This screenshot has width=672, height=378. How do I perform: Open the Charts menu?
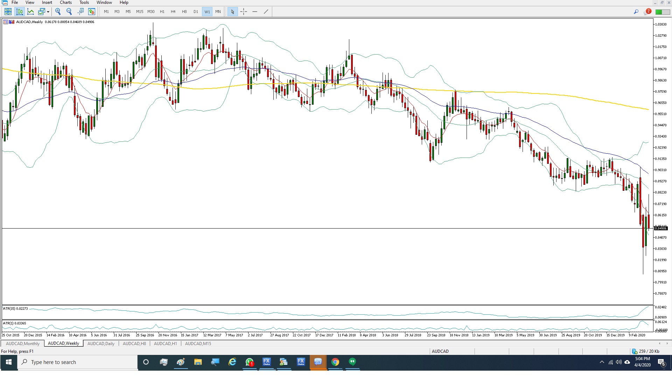[x=66, y=2]
